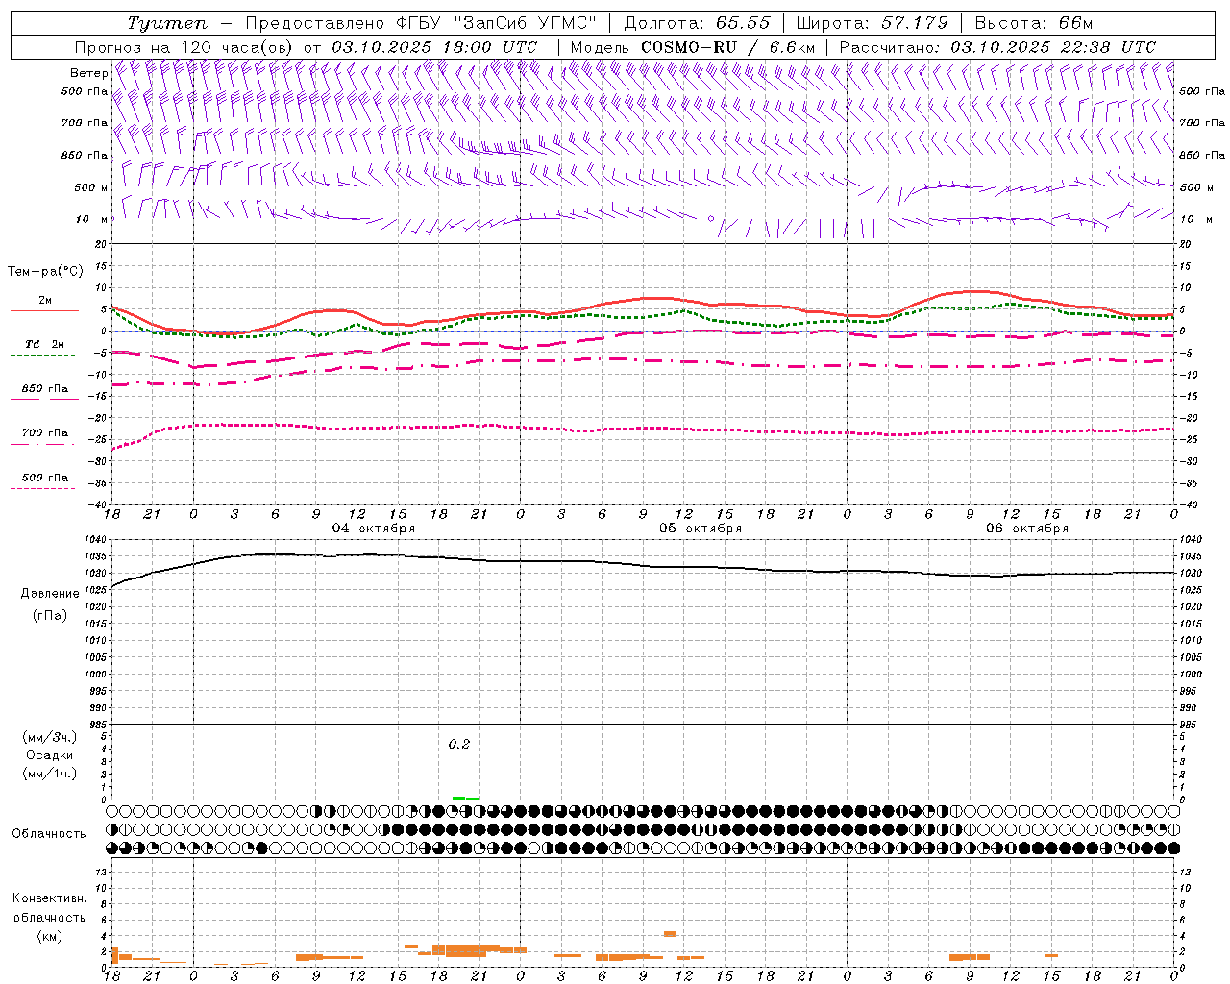This screenshot has height=984, width=1230.
Task: Click the "COSMO-RU / 6.6км" model label
Action: point(727,47)
